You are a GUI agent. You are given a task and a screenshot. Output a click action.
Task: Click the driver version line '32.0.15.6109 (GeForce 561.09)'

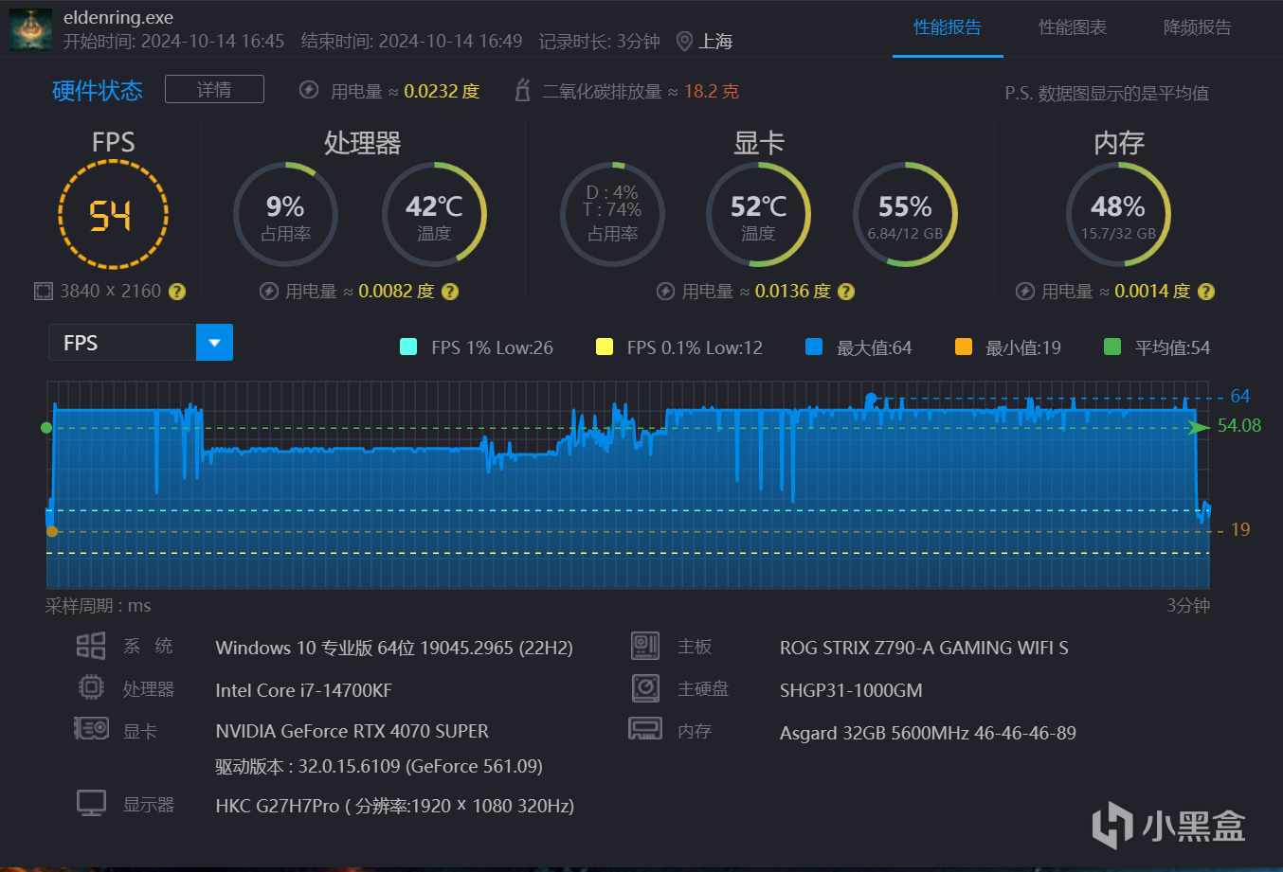pos(421,766)
